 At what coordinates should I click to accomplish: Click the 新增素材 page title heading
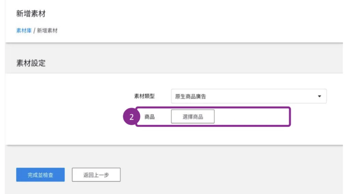pyautogui.click(x=31, y=14)
